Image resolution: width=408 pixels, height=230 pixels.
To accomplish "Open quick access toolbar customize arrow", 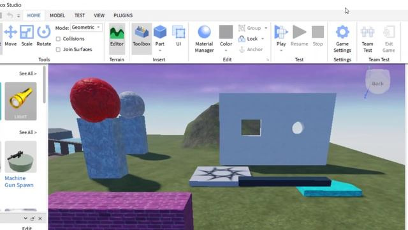I will 18,16.
